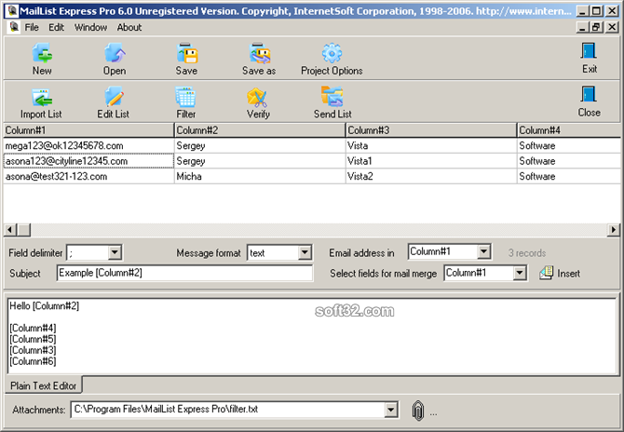624x432 pixels.
Task: Expand the Email address in dropdown
Action: click(x=484, y=251)
